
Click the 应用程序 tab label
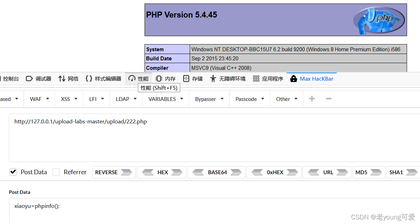pos(273,79)
